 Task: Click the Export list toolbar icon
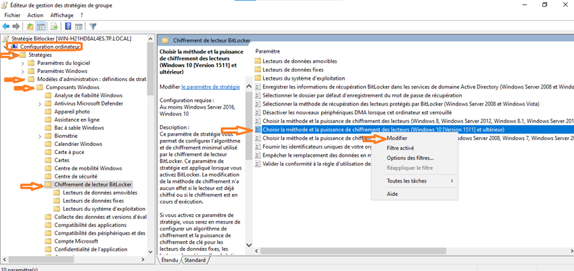point(55,26)
